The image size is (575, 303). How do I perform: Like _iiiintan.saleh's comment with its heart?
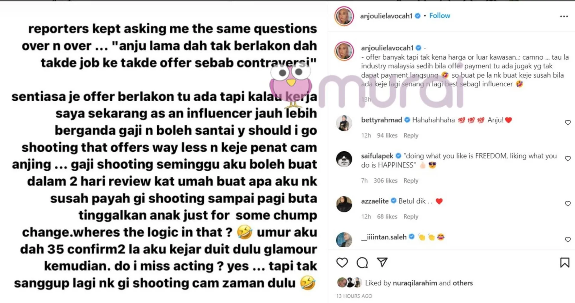[568, 239]
